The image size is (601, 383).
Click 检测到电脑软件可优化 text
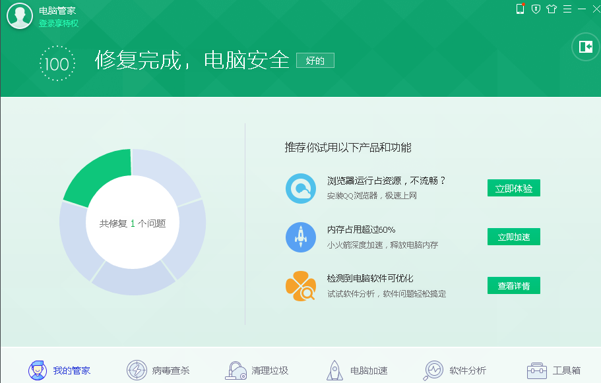(370, 278)
